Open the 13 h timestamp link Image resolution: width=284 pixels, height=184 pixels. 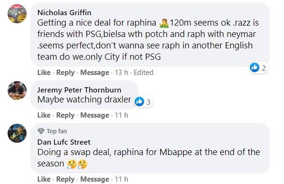(121, 73)
